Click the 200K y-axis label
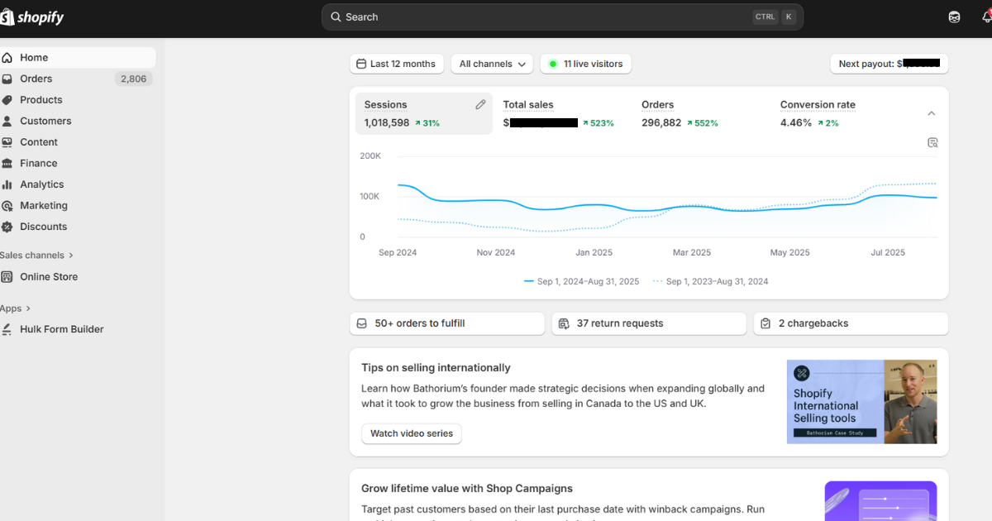This screenshot has width=992, height=521. [x=370, y=155]
